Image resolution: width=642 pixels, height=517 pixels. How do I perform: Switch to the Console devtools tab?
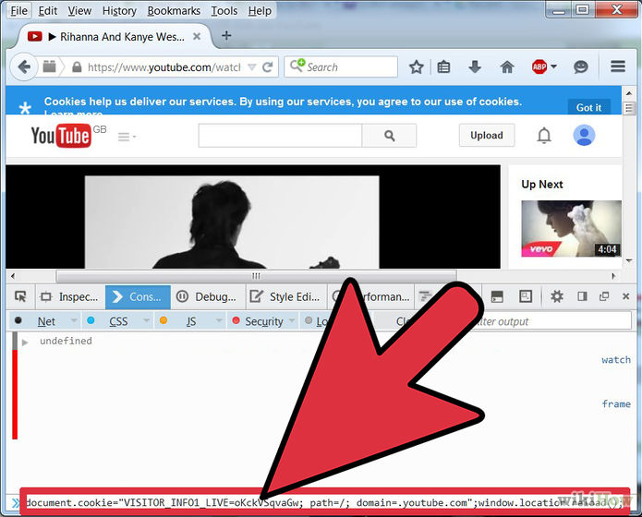138,296
